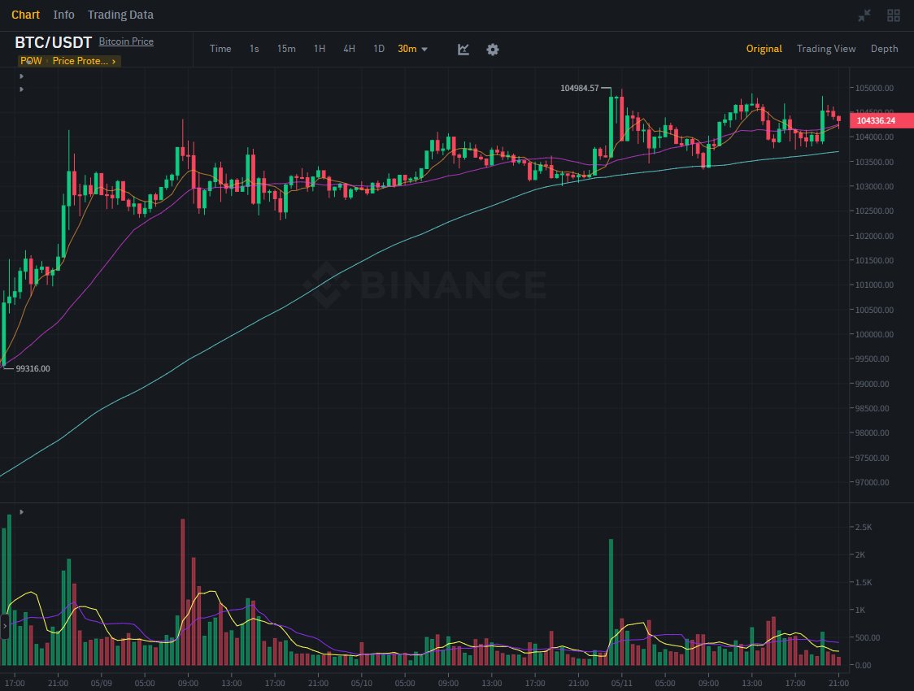Open the left side panel chevron

(5, 626)
